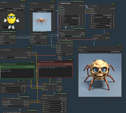Image resolution: width=126 pixels, height=113 pixels.
Task: Open the Skullspider image file dropdown
Action: [x=42, y=9]
